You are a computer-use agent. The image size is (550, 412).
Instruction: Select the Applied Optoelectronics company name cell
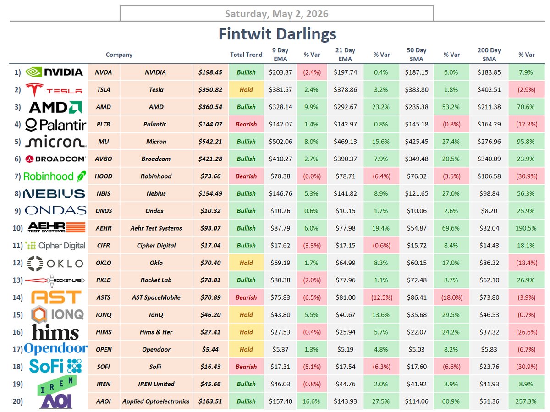click(x=156, y=401)
